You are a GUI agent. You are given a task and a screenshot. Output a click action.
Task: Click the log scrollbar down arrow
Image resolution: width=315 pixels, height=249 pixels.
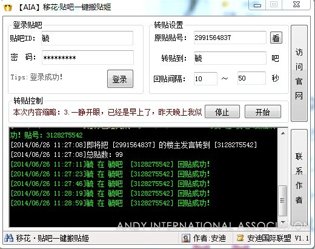tap(283, 222)
